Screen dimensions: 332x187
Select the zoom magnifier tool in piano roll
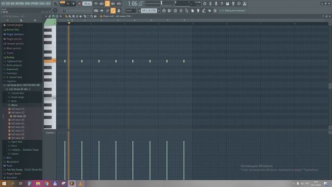tap(92, 16)
